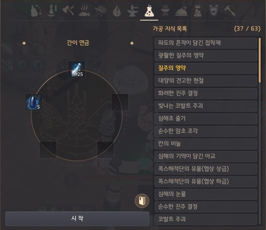Open the Simple Cooking grill icon
This screenshot has width=266, height=230.
pos(165,11)
